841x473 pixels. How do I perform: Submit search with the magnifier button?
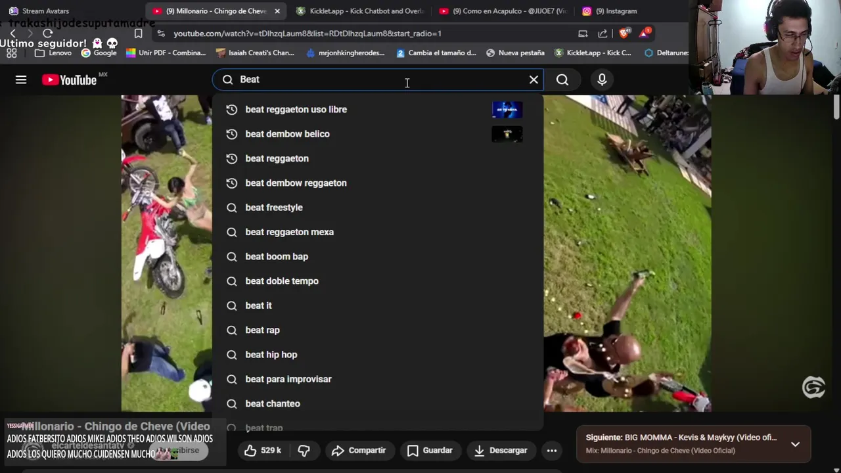[562, 79]
